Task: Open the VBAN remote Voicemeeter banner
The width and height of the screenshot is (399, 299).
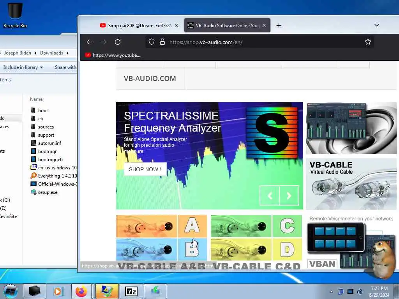Action: [x=351, y=242]
